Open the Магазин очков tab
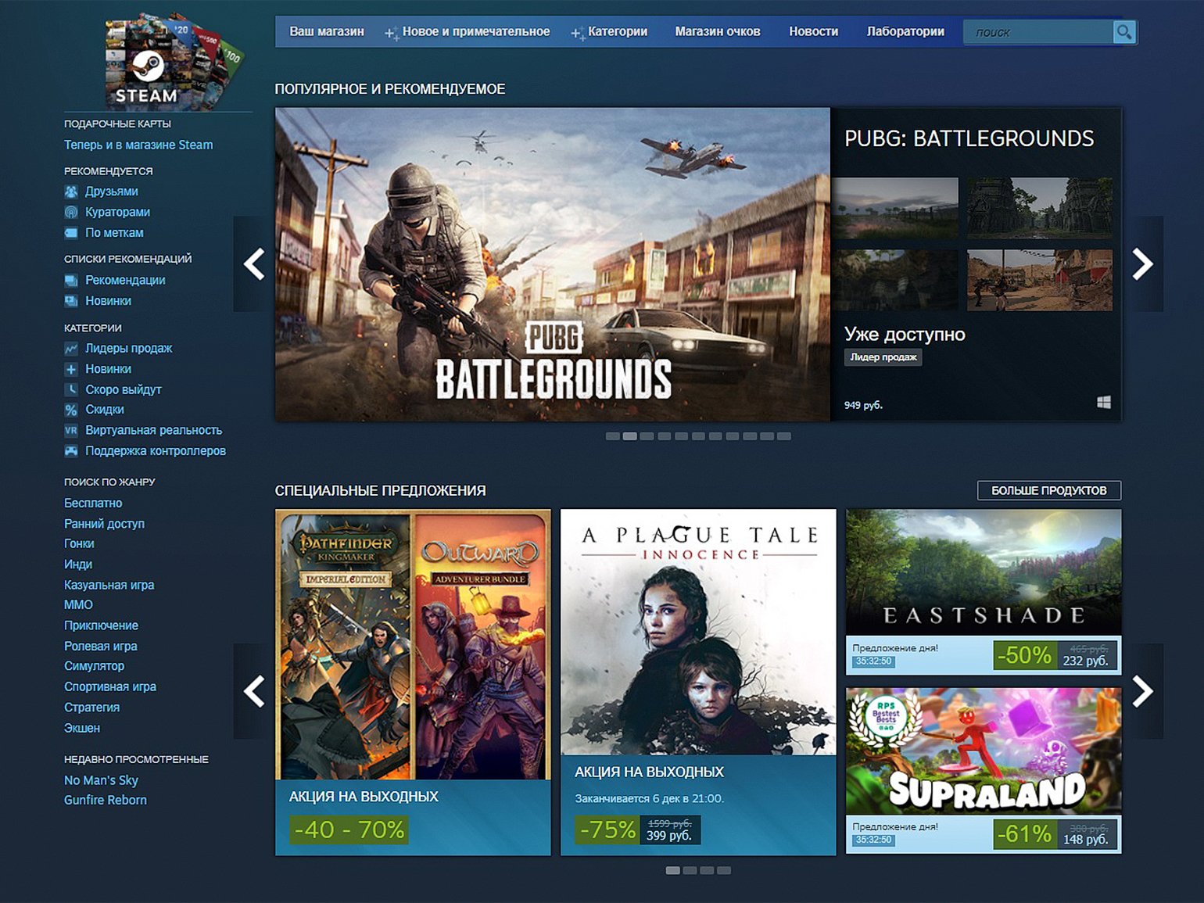 tap(717, 32)
